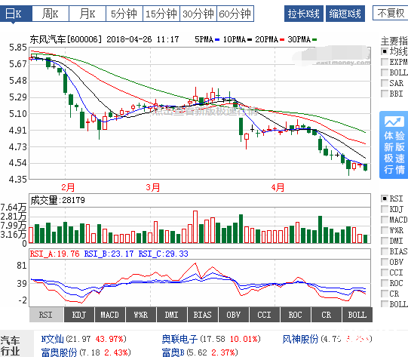408x357 pixels.
Task: Switch to the 月K monthly chart tab
Action: point(87,14)
